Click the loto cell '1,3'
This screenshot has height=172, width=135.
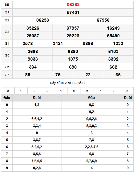click(37, 105)
